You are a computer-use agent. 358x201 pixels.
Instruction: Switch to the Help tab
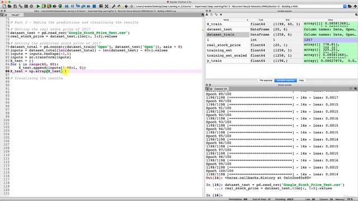point(301,80)
